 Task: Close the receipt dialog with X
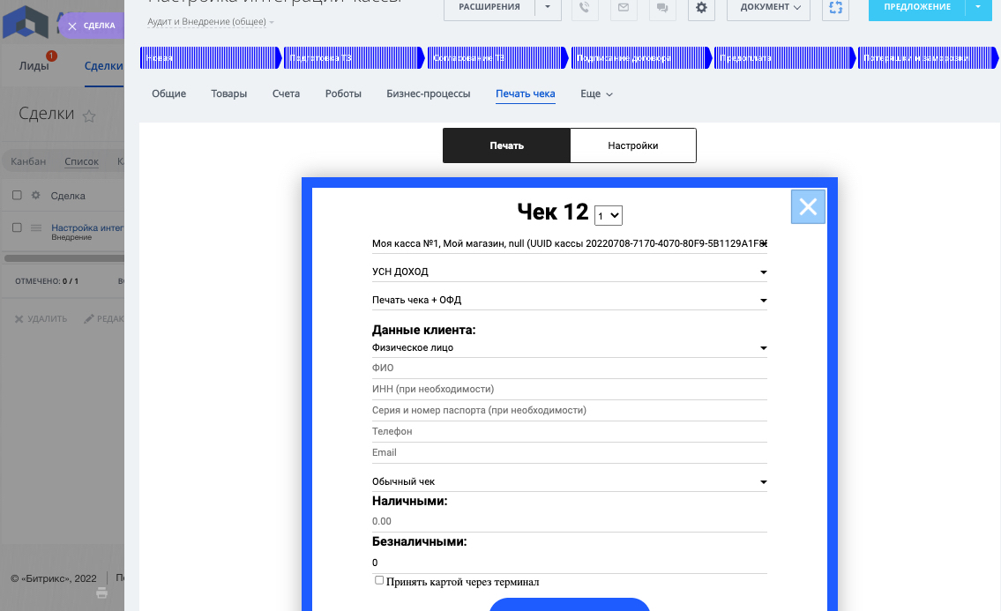808,207
